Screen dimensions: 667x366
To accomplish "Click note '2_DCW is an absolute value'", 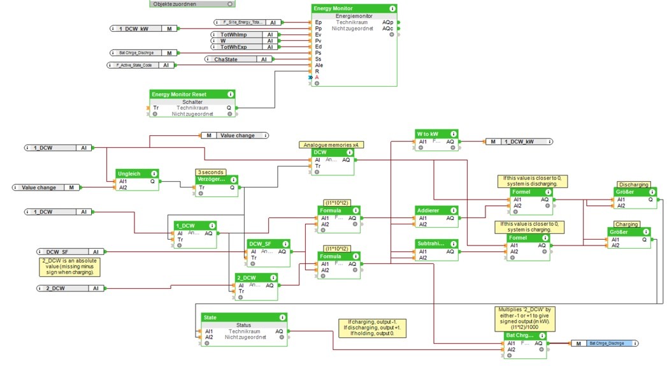I will 70,267.
